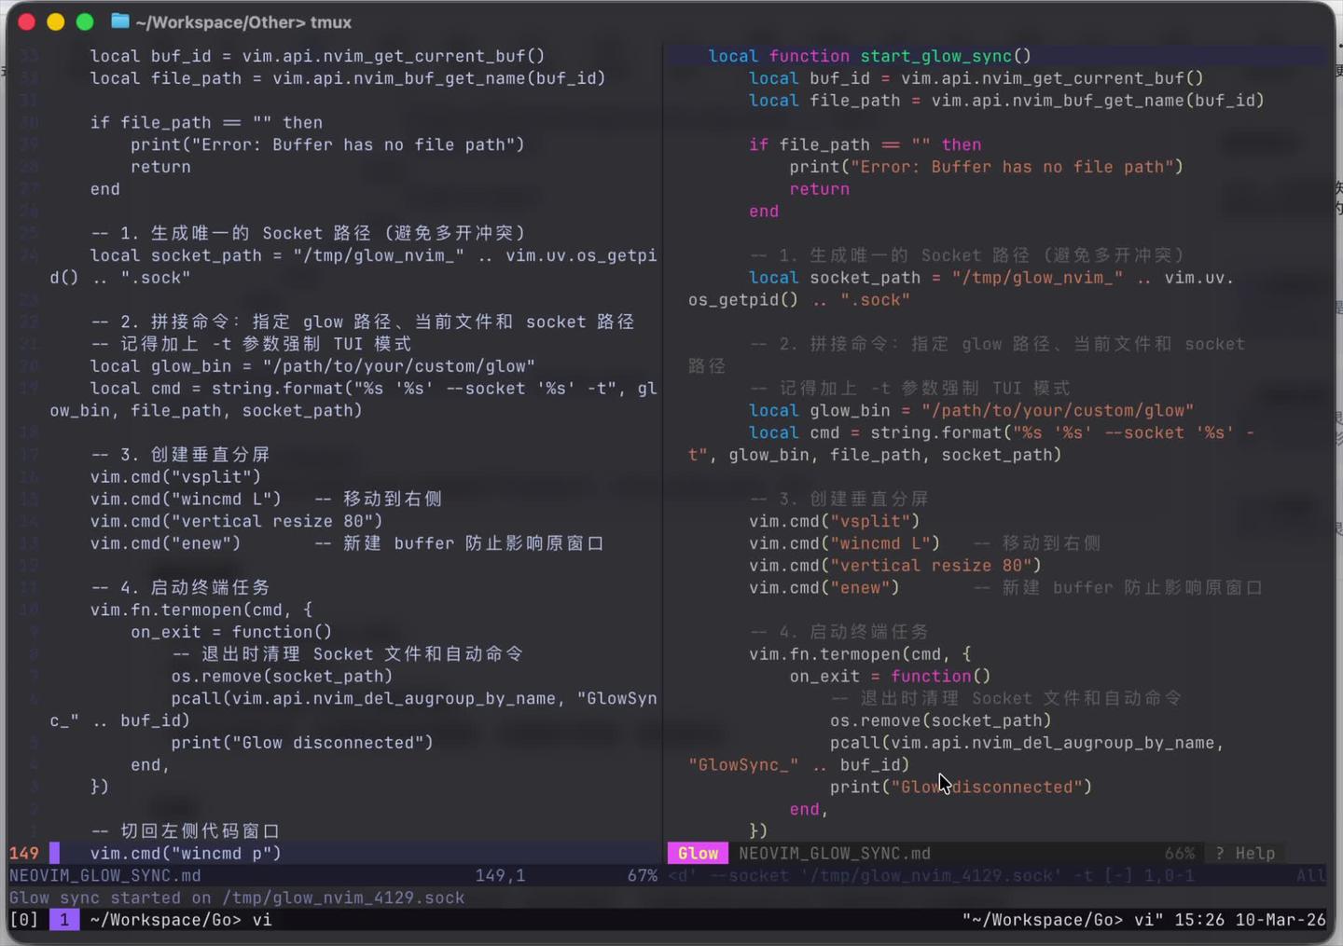Click the yellow minimize window button
The height and width of the screenshot is (946, 1343).
[x=56, y=21]
